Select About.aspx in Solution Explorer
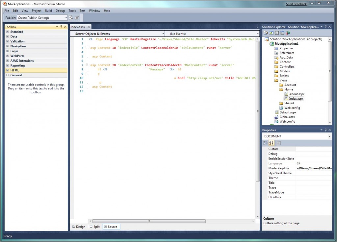The height and width of the screenshot is (242, 337). pos(297,94)
